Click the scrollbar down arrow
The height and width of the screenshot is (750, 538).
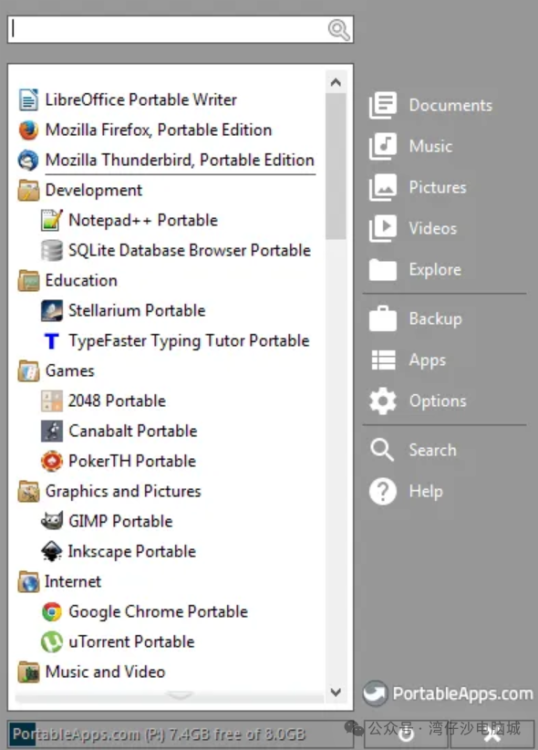coord(336,693)
